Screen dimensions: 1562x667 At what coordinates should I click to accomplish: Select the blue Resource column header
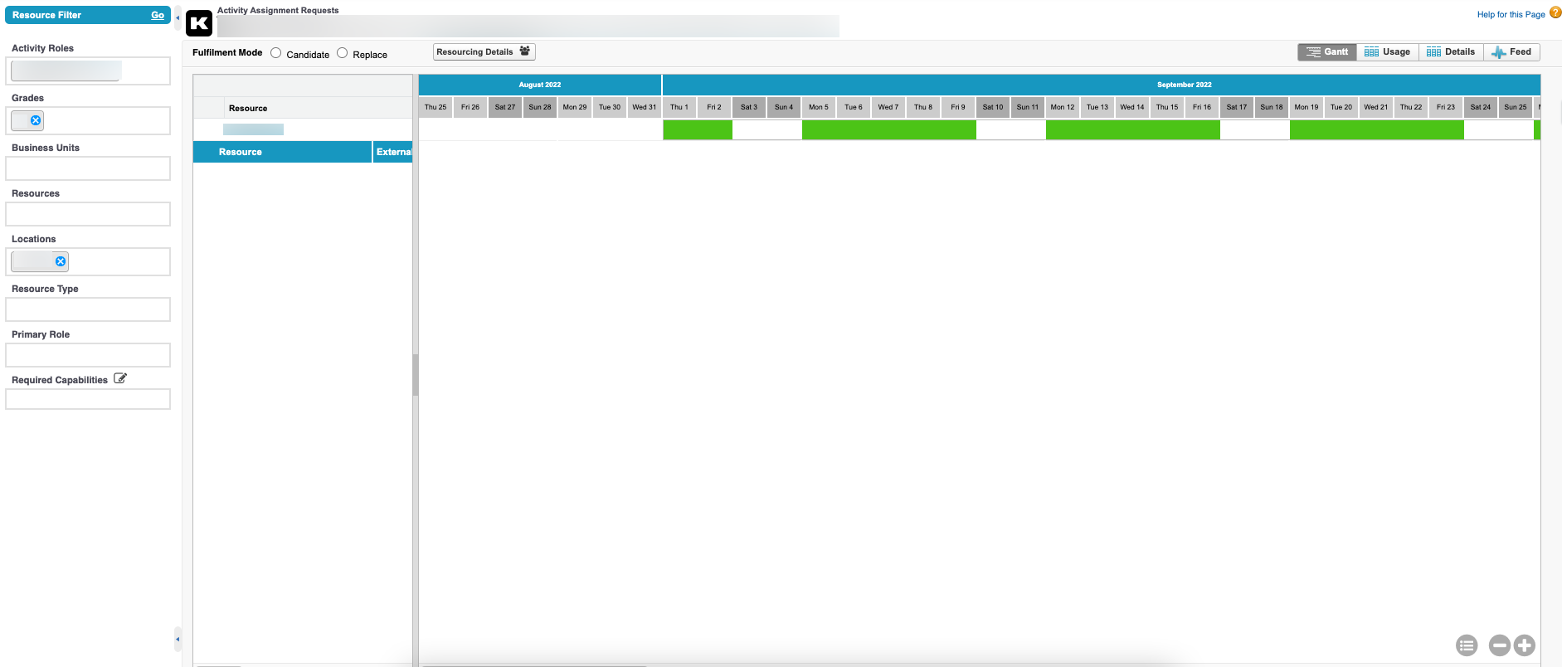click(283, 152)
